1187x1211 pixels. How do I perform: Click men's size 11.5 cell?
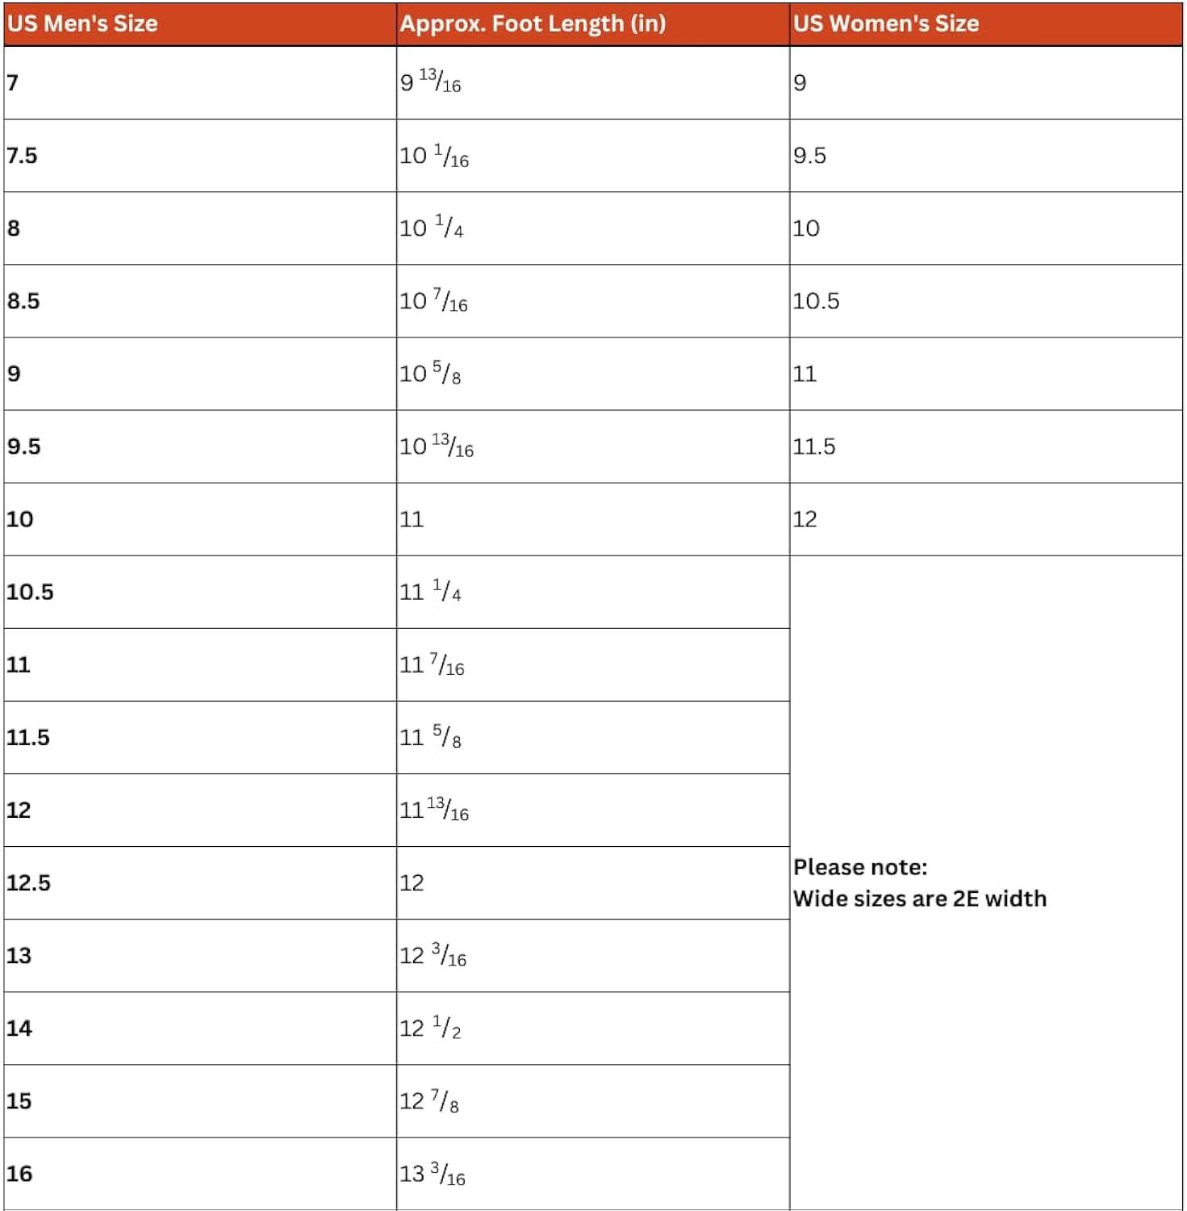click(200, 737)
